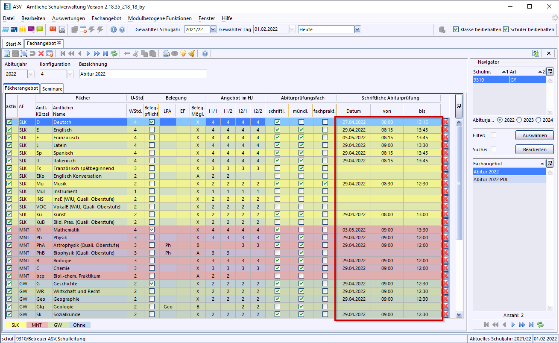Click the column chooser icon above table scrollbar
Viewport: 559px width, 343px height.
459,106
